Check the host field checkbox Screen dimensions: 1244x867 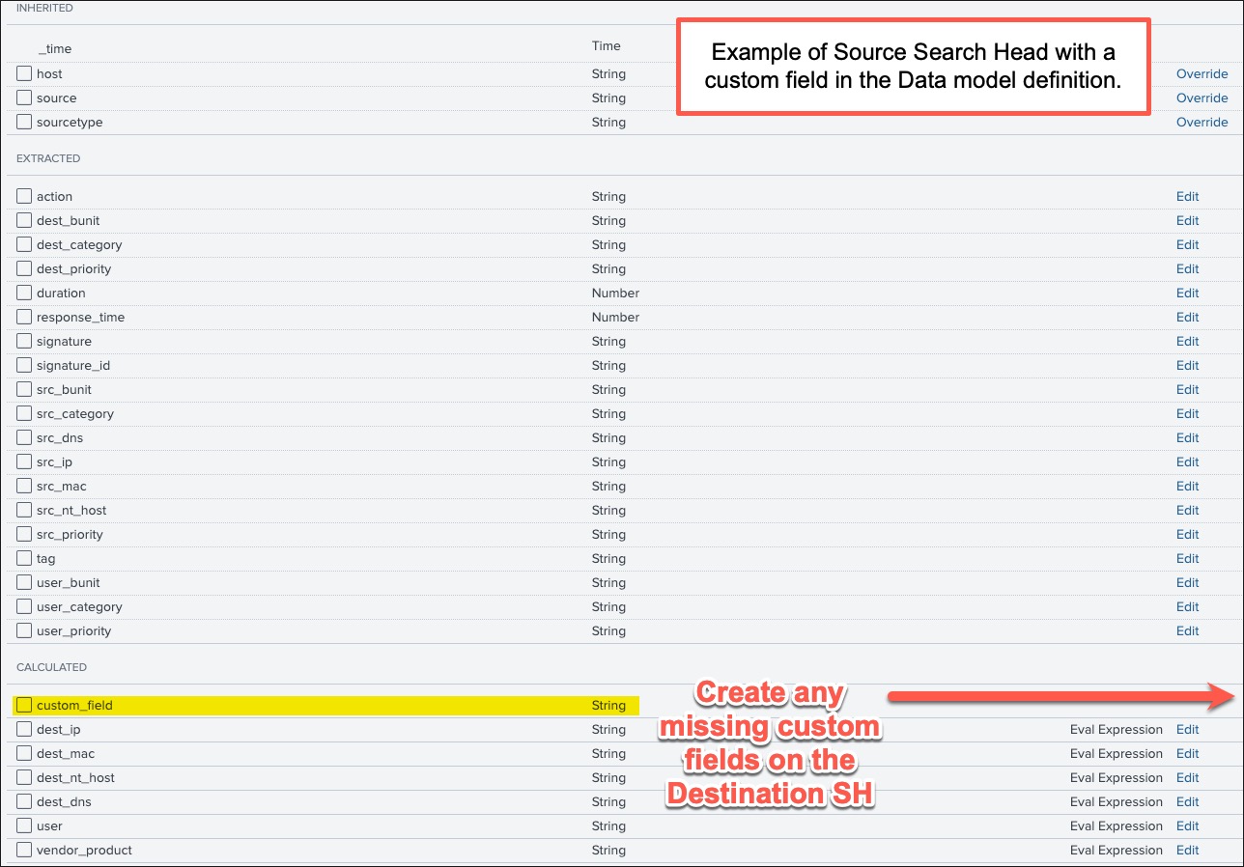click(x=23, y=73)
